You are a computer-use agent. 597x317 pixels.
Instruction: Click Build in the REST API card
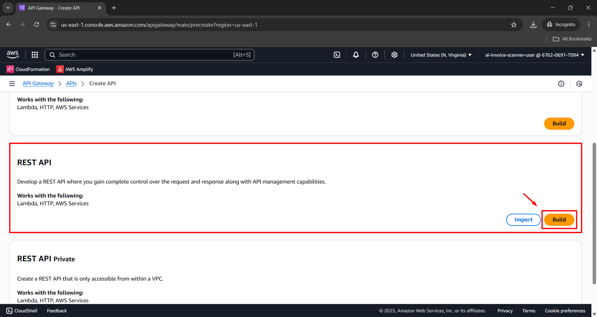tap(559, 220)
